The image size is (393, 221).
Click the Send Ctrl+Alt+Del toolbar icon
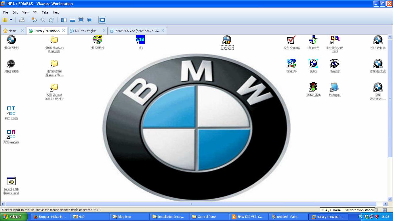22,20
